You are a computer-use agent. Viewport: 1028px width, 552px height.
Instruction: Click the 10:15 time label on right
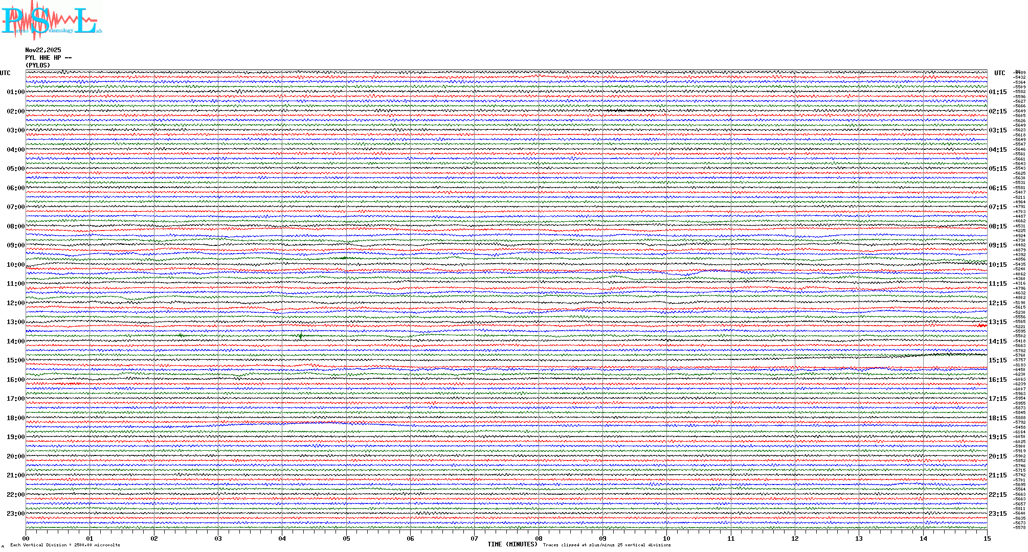(x=997, y=265)
